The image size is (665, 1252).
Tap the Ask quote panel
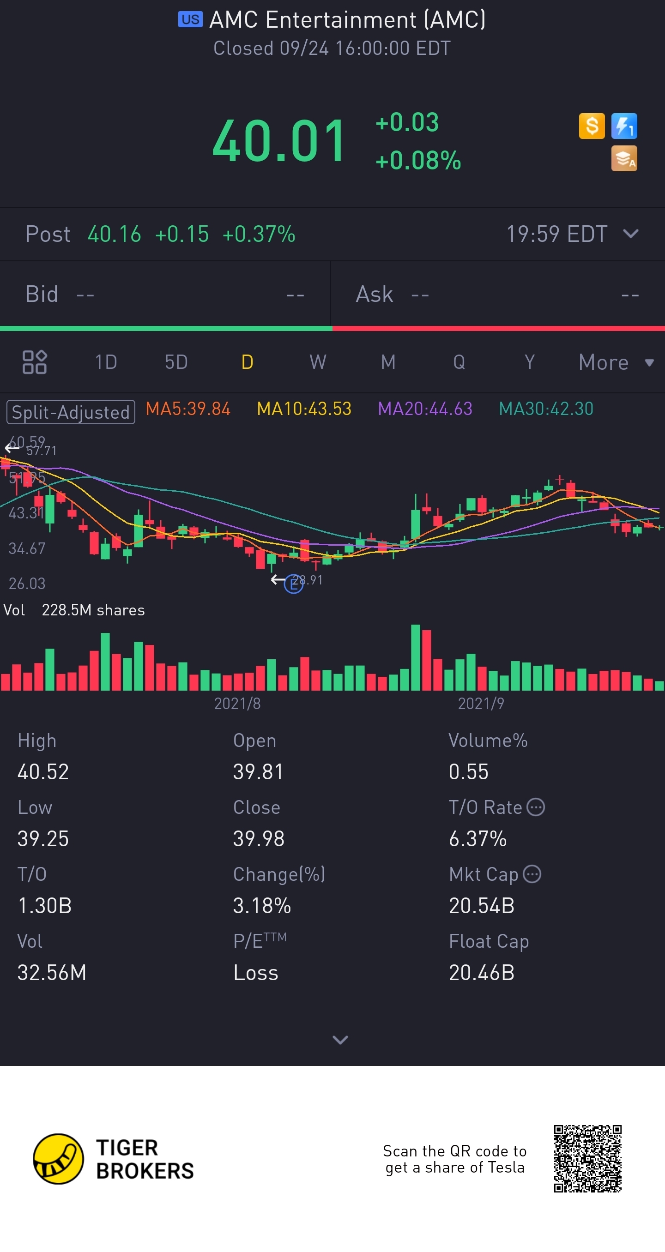point(498,294)
